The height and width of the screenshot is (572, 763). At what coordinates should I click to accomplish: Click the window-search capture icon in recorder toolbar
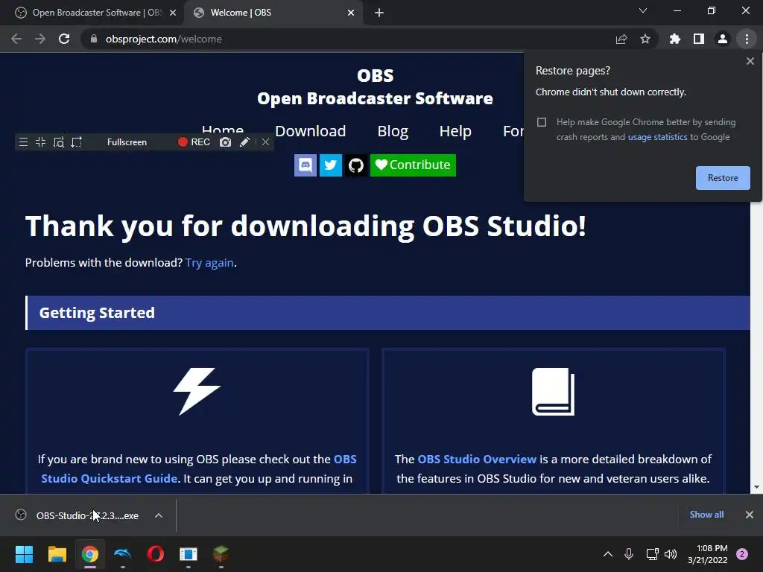click(58, 142)
